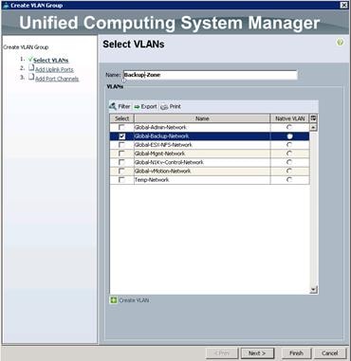Select the Global-Admin-Network row name

tap(160, 127)
